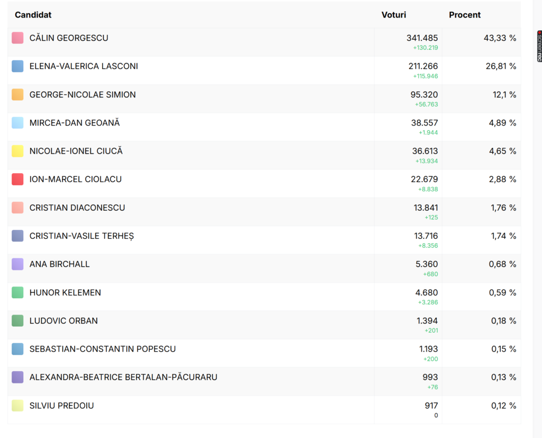This screenshot has width=542, height=438.
Task: Click the name SEBASTIAN-CONSTANTIN POPESCU
Action: tap(103, 348)
